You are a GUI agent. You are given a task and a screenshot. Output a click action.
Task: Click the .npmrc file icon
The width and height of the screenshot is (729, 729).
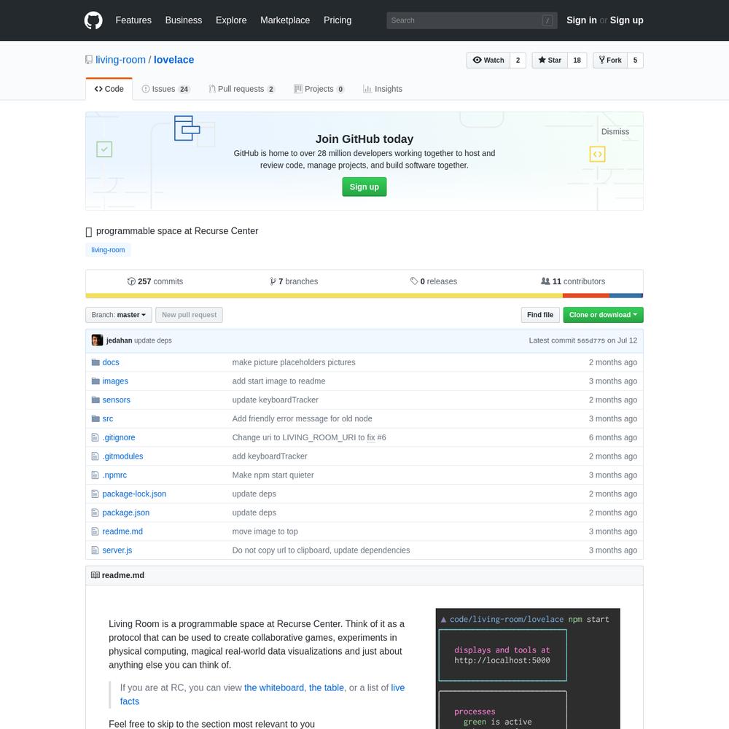coord(95,475)
